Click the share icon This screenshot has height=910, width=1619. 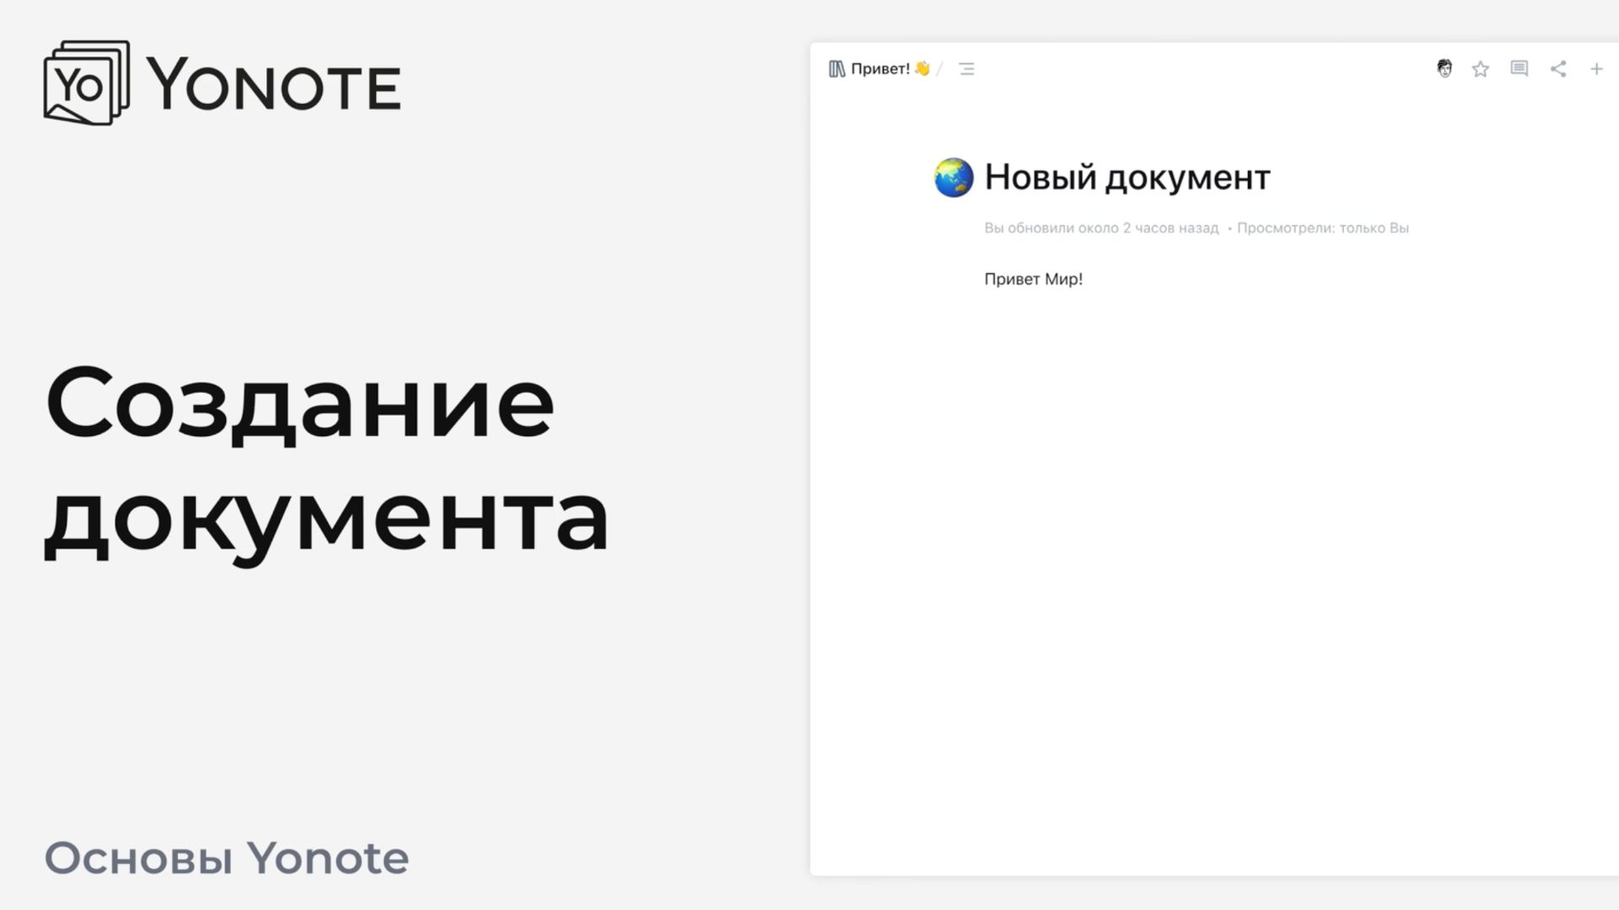coord(1558,69)
